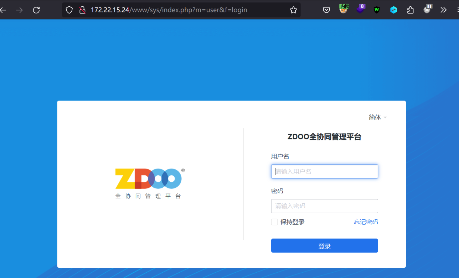This screenshot has width=459, height=278.
Task: Click the ZDOO logo image
Action: 150,178
